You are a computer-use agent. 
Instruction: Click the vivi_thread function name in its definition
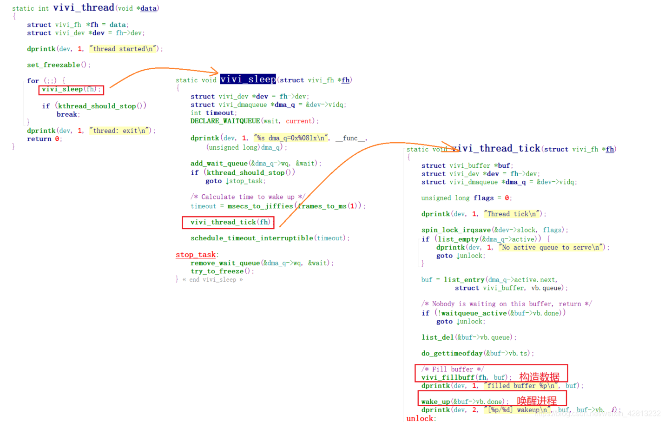tap(84, 7)
